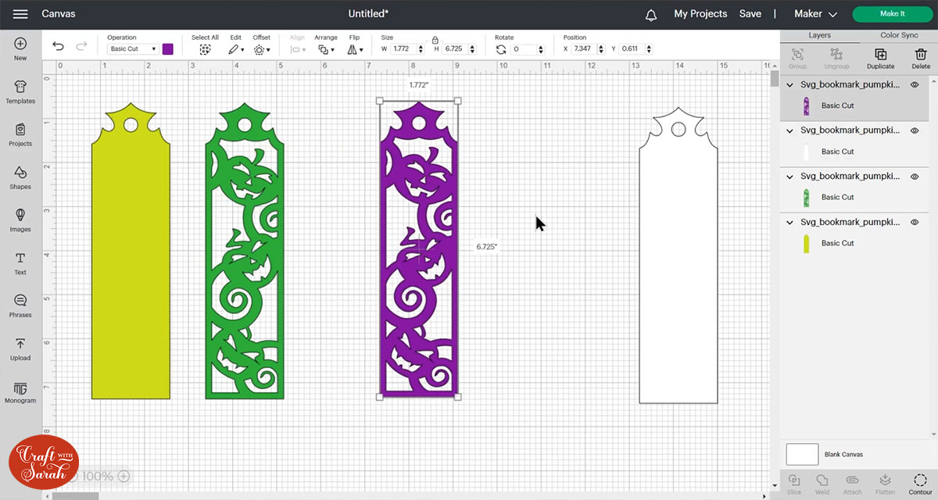Open the Monogram tool
Screen dimensions: 938x500
click(20, 391)
